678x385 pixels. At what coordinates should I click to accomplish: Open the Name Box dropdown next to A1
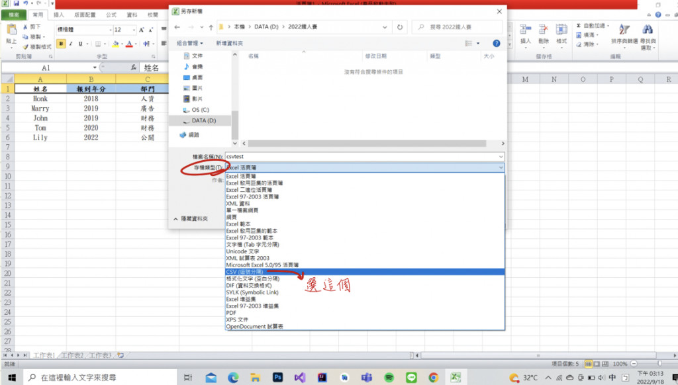coord(95,67)
